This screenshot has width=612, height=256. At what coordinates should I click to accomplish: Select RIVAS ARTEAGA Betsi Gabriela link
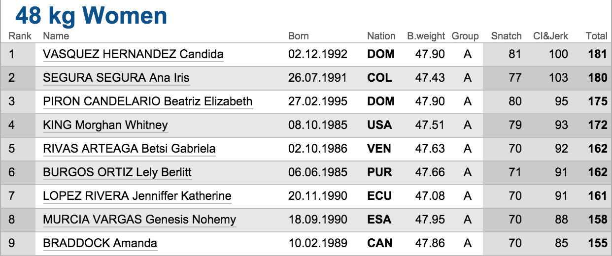pyautogui.click(x=129, y=149)
